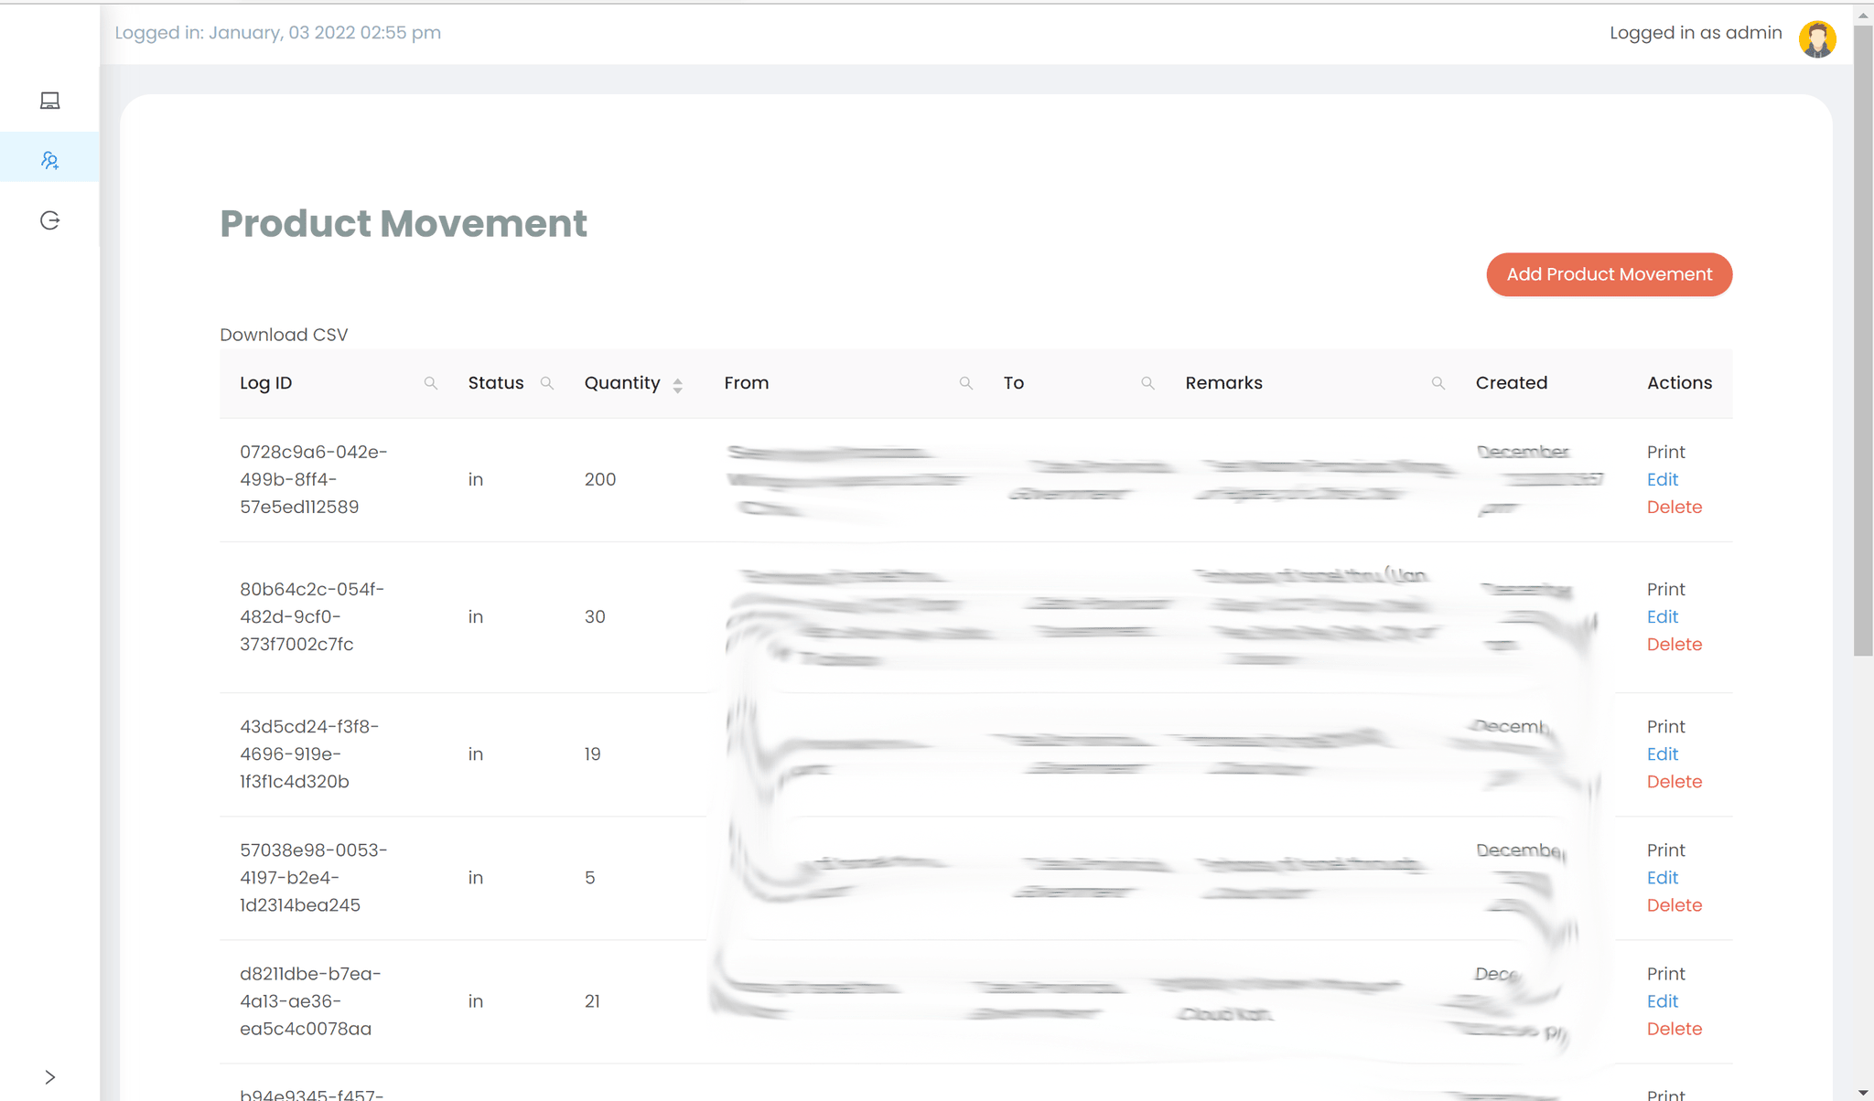The width and height of the screenshot is (1874, 1101).
Task: Sort by the Quantity column arrows
Action: pyautogui.click(x=678, y=385)
